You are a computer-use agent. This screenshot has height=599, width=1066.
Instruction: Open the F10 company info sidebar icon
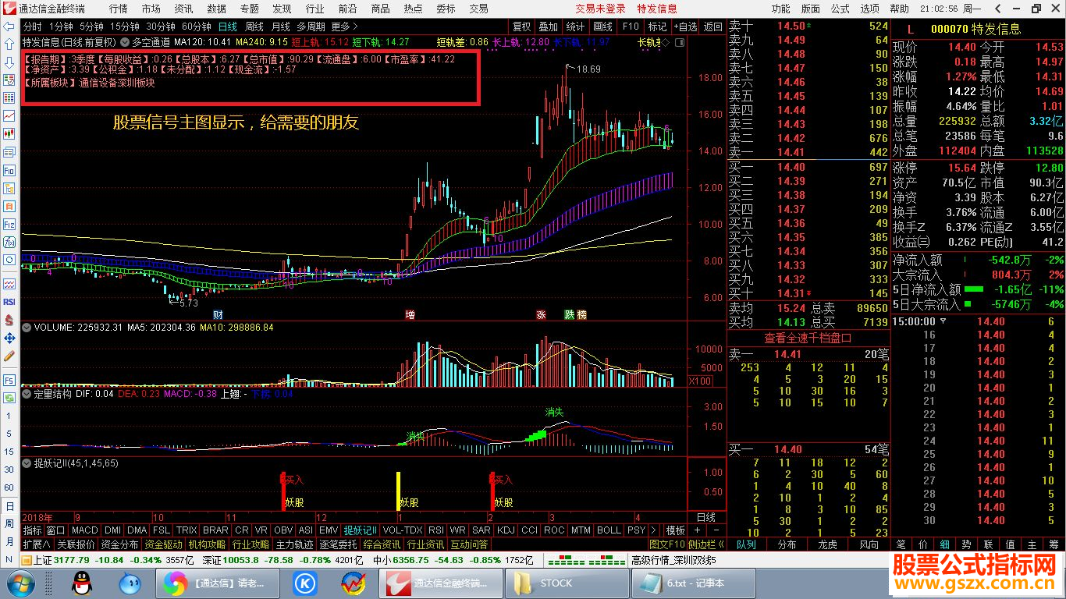click(x=9, y=170)
